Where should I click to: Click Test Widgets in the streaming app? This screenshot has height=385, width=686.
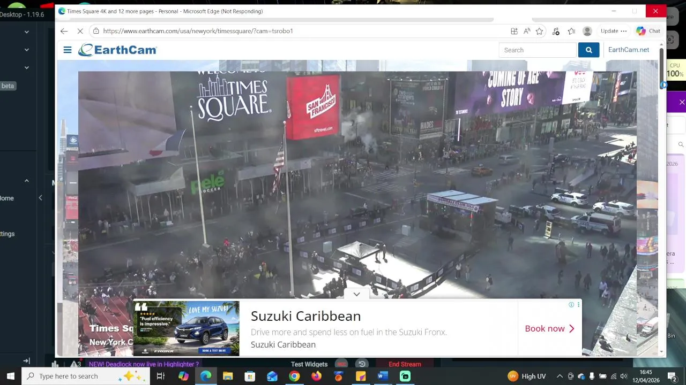point(309,364)
